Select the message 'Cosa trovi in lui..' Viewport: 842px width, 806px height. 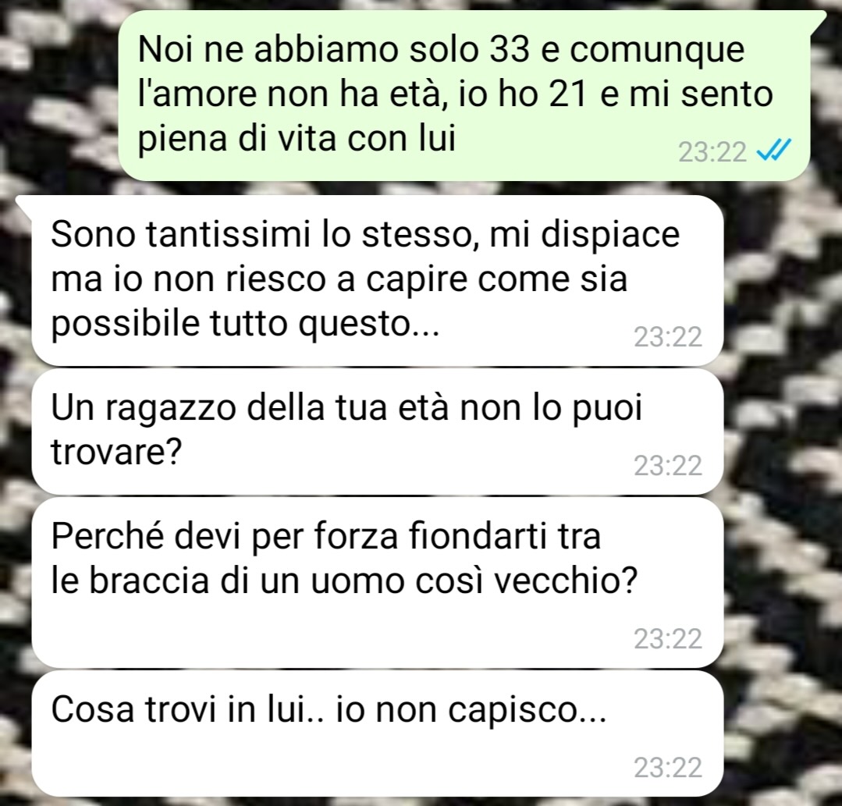pyautogui.click(x=378, y=733)
